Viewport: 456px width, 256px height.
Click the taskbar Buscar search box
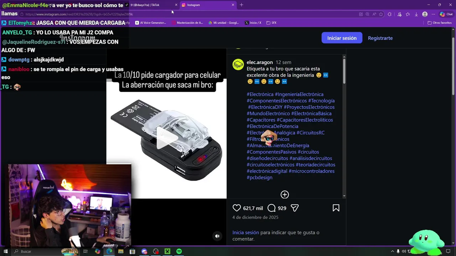tap(46, 251)
